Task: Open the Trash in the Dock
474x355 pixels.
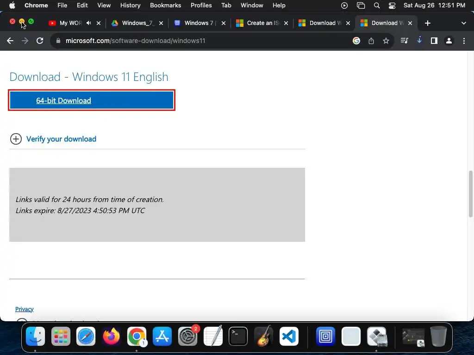Action: pyautogui.click(x=439, y=336)
